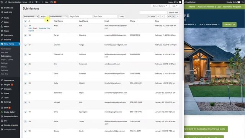This screenshot has width=245, height=138.
Task: Uncheck submission 37 Michelle Yurga
Action: [26, 45]
